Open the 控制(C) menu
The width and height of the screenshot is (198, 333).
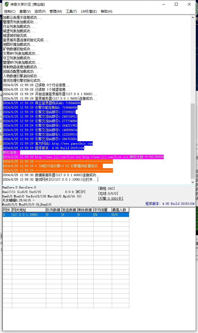(10, 12)
